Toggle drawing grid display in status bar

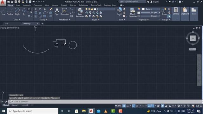(124, 106)
